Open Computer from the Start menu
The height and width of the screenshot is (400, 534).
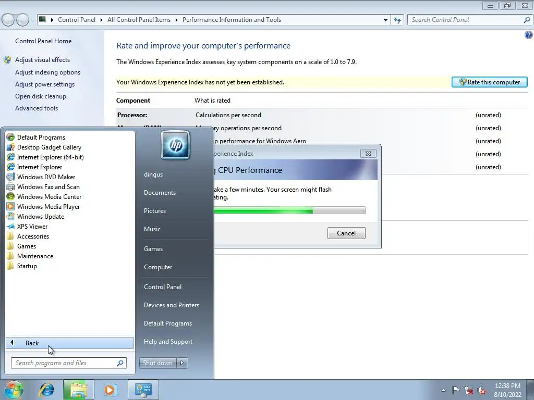coord(157,267)
